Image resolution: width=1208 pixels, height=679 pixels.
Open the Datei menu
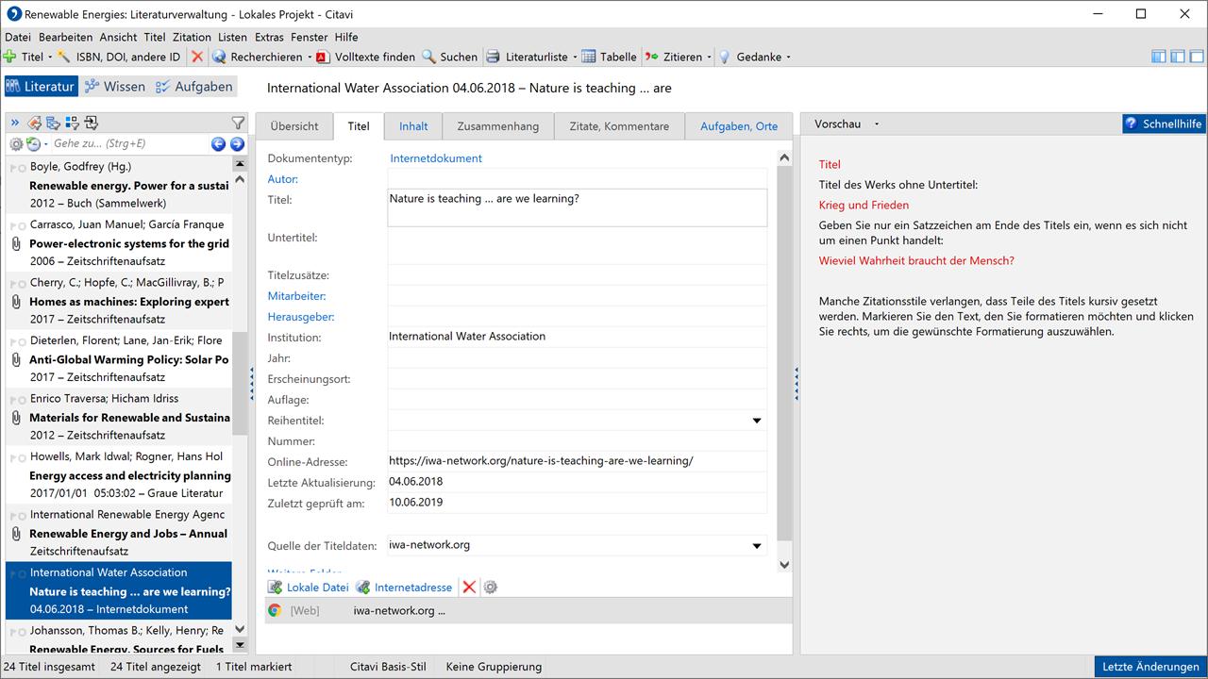[x=18, y=37]
